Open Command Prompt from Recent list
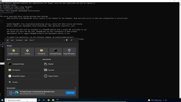This screenshot has width=181, height=102. 24,64
